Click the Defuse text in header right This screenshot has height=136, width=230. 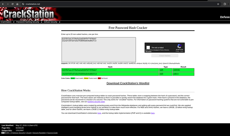[225, 17]
